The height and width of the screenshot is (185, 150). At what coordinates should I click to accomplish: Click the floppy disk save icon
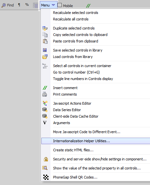pyautogui.click(x=45, y=50)
